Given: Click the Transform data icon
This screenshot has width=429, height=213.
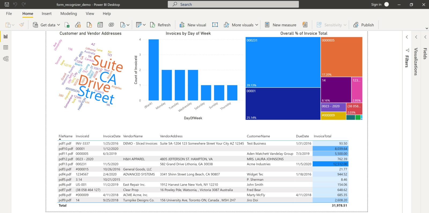Looking at the screenshot, I should click(139, 25).
